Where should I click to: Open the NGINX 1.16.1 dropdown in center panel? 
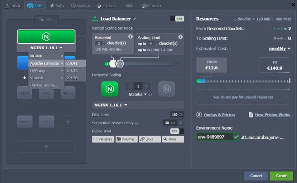138,105
